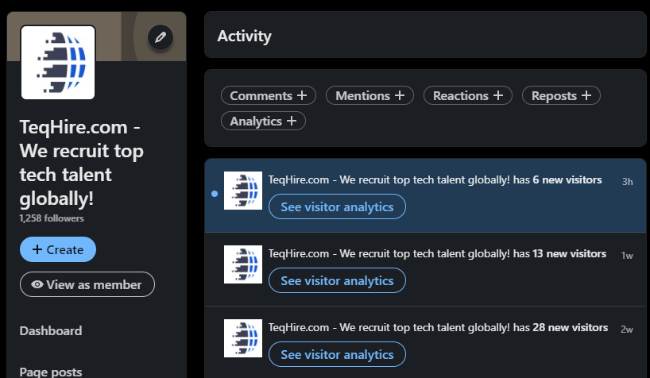Click logo in the 13 new visitors notification
Image resolution: width=650 pixels, height=378 pixels.
243,264
